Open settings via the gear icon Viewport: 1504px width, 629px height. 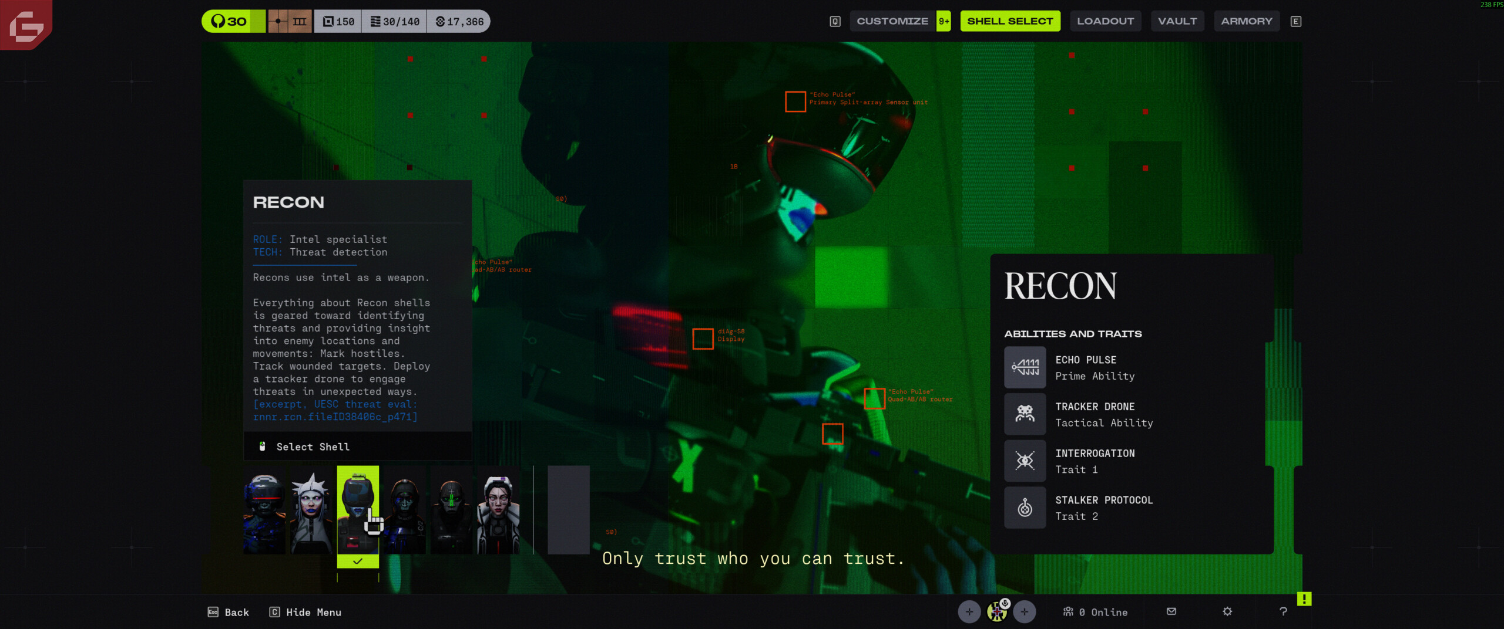[1227, 611]
